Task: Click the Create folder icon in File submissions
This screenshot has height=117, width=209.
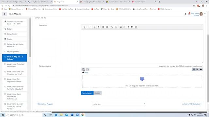Action: (x=88, y=69)
